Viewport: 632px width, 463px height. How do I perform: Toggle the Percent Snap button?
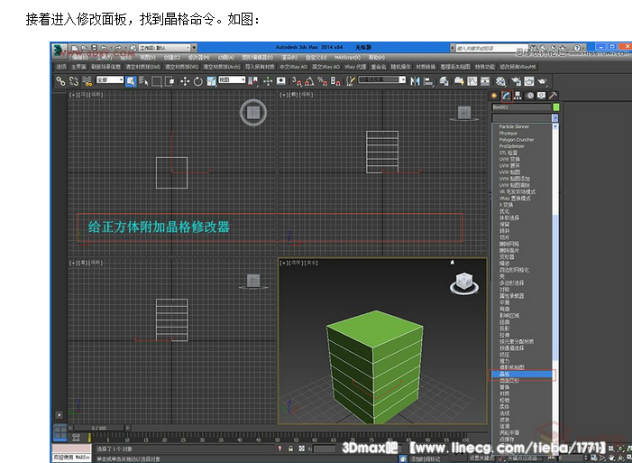tap(323, 81)
